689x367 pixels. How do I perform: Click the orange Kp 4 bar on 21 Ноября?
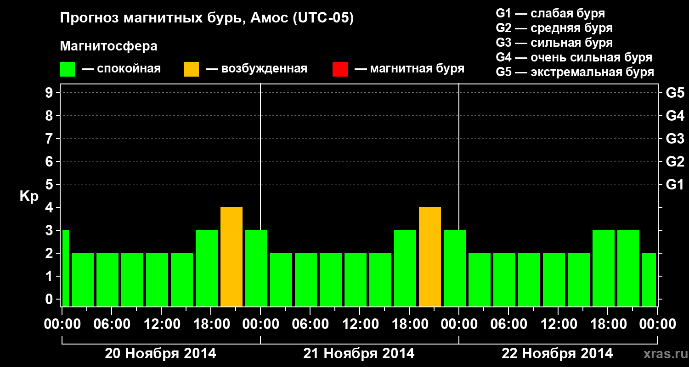coord(430,257)
